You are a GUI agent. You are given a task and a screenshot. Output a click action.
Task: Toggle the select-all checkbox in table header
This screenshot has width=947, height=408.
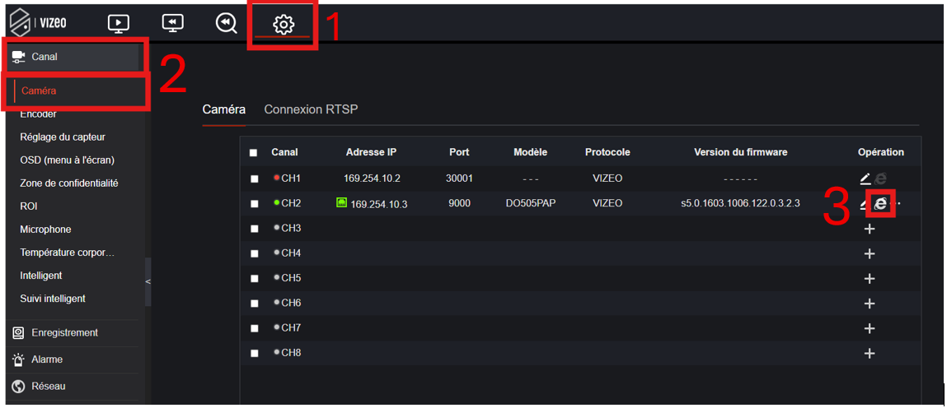tap(254, 153)
